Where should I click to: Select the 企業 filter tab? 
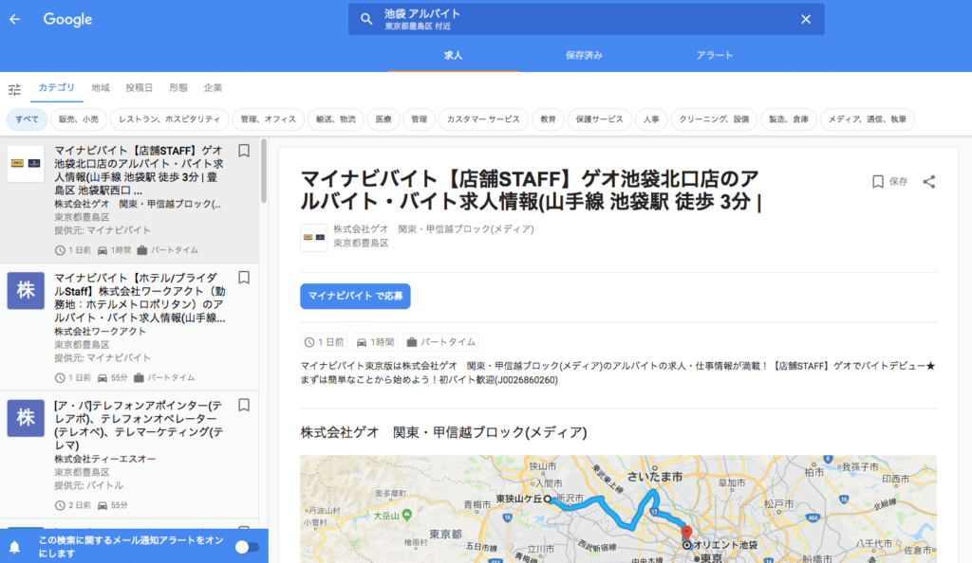point(213,88)
